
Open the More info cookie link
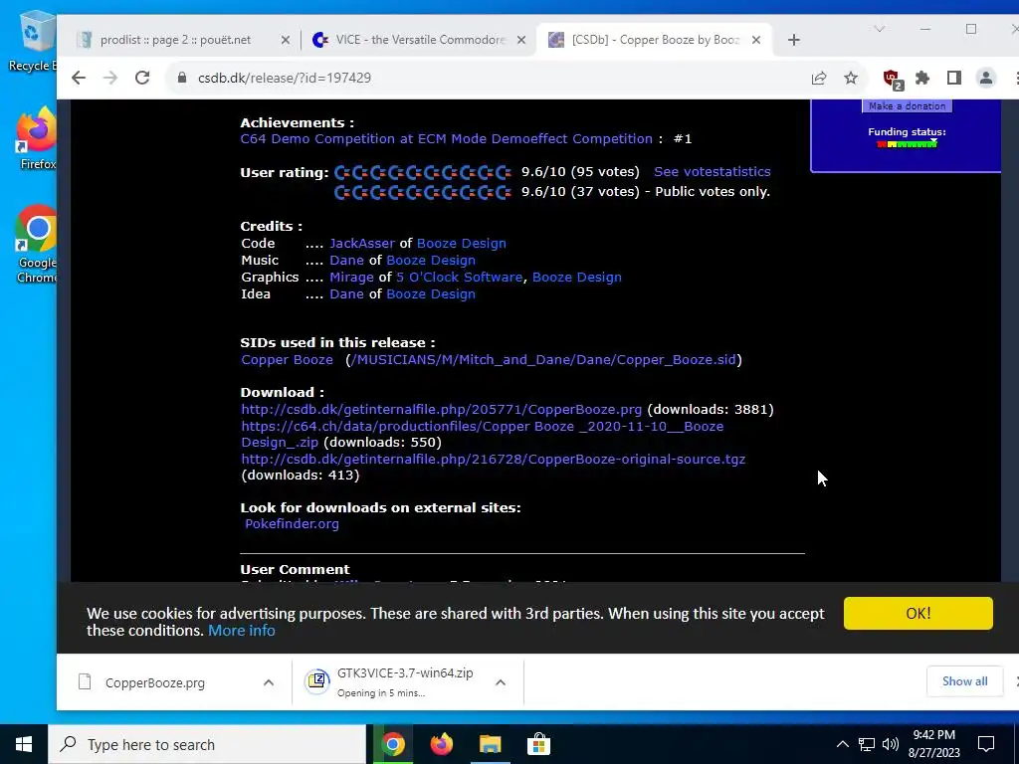(x=242, y=630)
